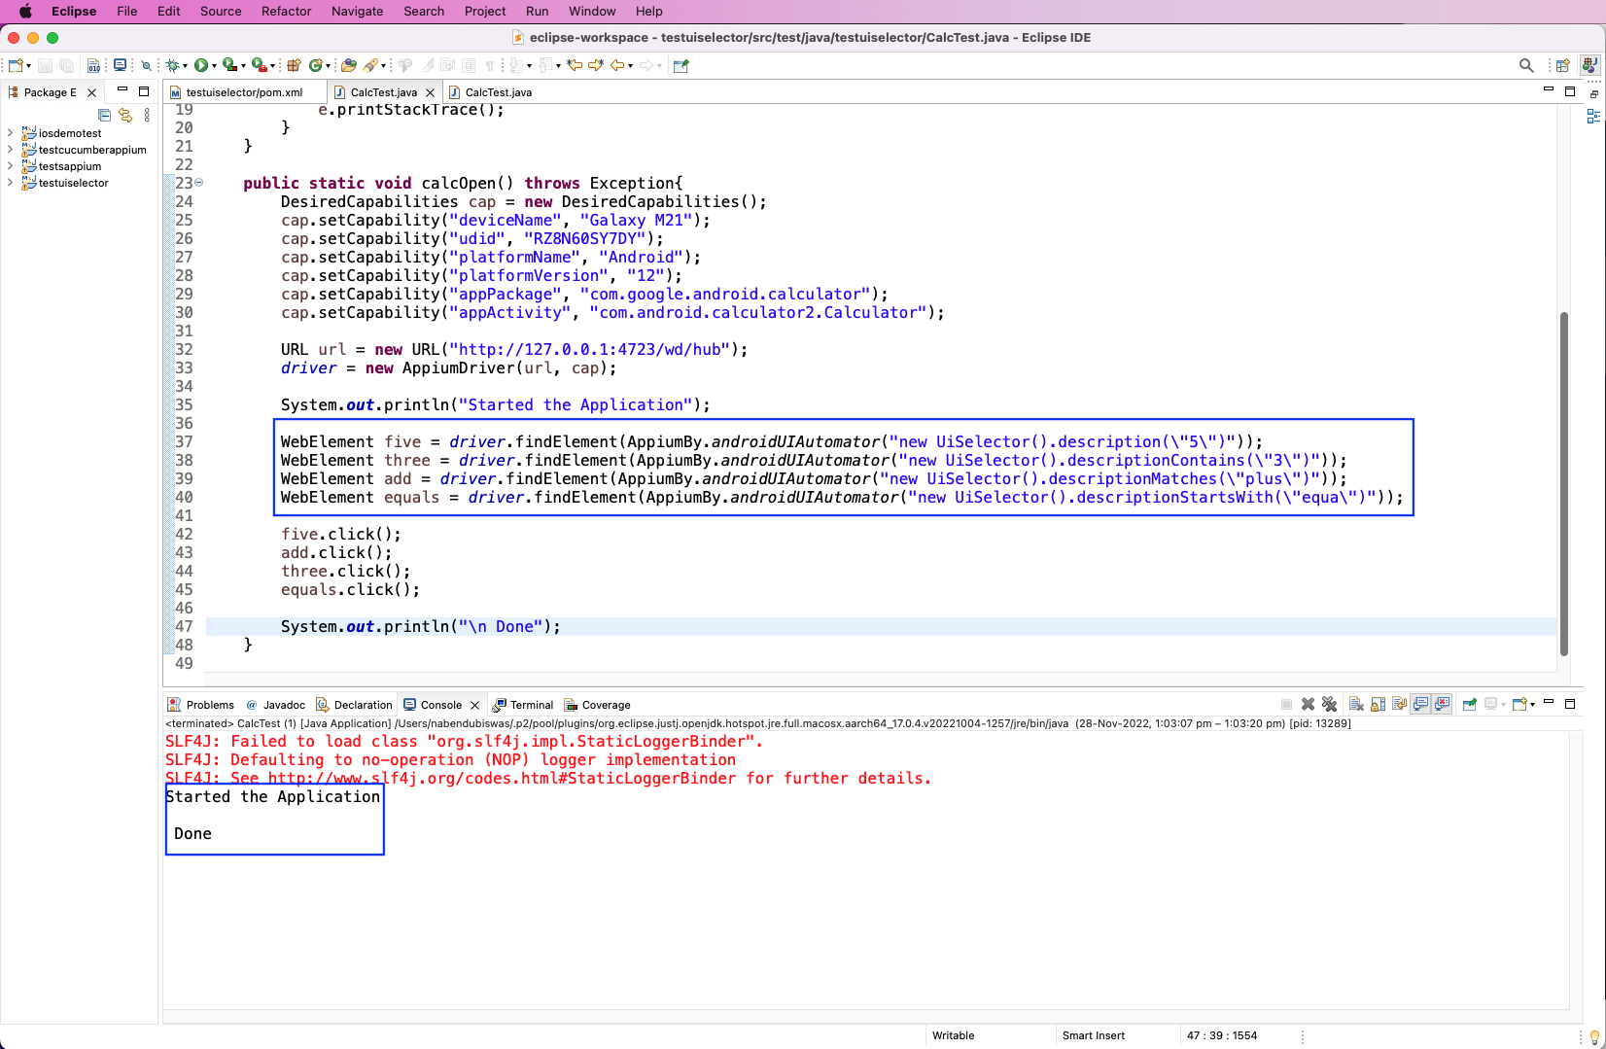The image size is (1606, 1049).
Task: Start a Debug session with the bug icon
Action: click(x=173, y=65)
